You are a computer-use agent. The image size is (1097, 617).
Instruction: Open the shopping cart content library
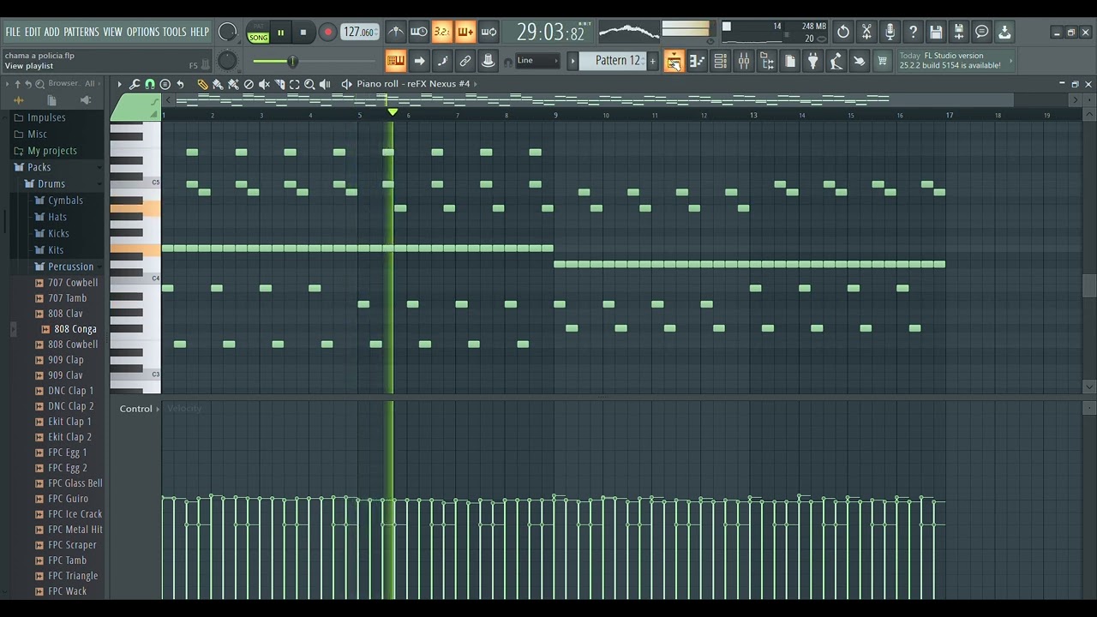[882, 61]
